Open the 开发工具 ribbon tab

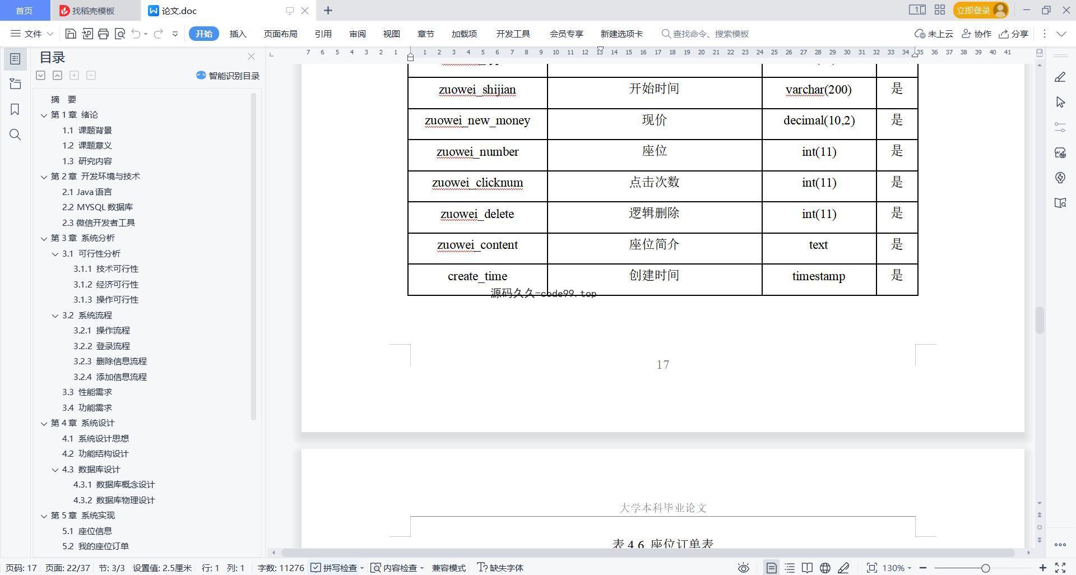point(513,34)
